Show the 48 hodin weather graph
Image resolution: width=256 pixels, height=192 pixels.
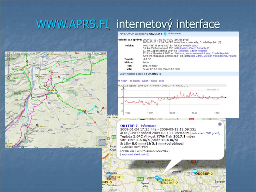click(x=134, y=81)
